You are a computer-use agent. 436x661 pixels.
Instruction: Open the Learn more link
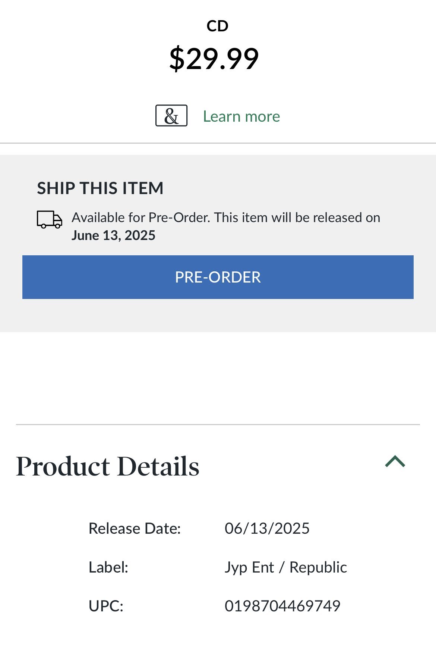point(241,116)
